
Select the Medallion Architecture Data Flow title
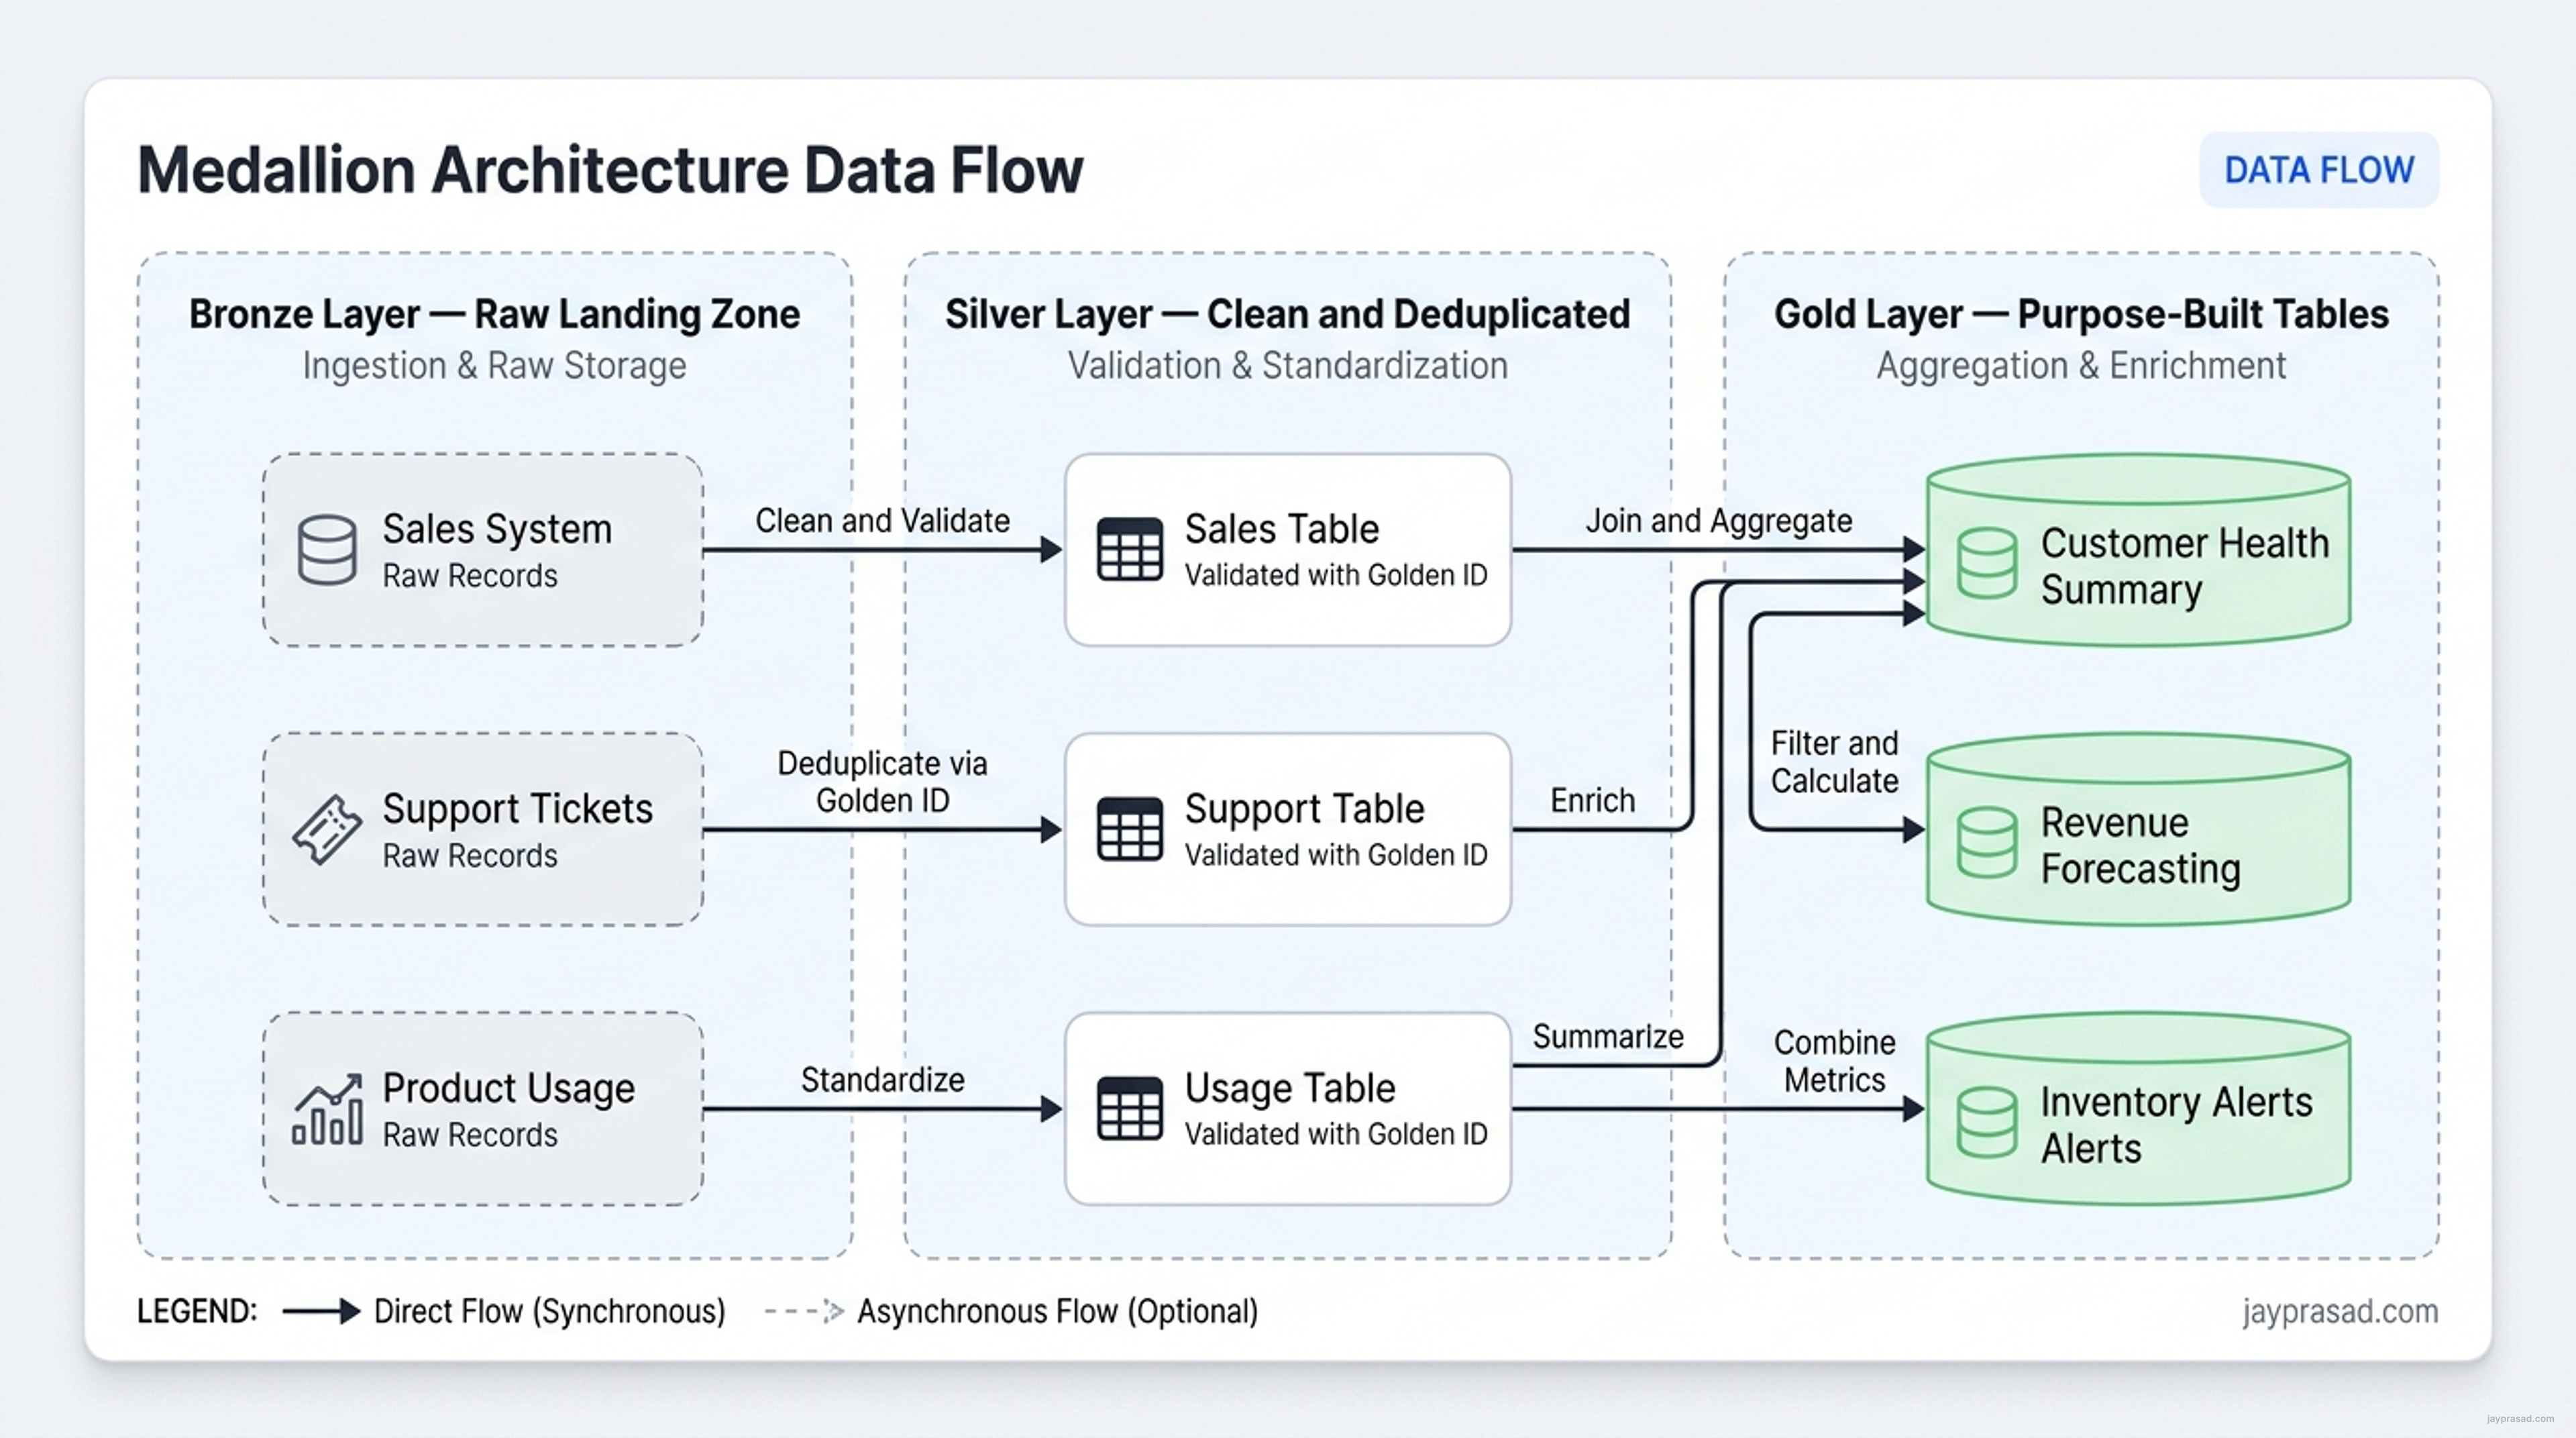tap(610, 170)
